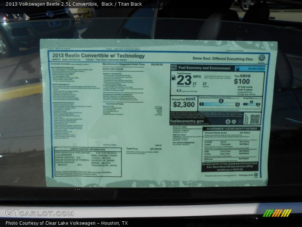Click the colored stripes logo at bottom right
The image size is (302, 227).
(277, 213)
